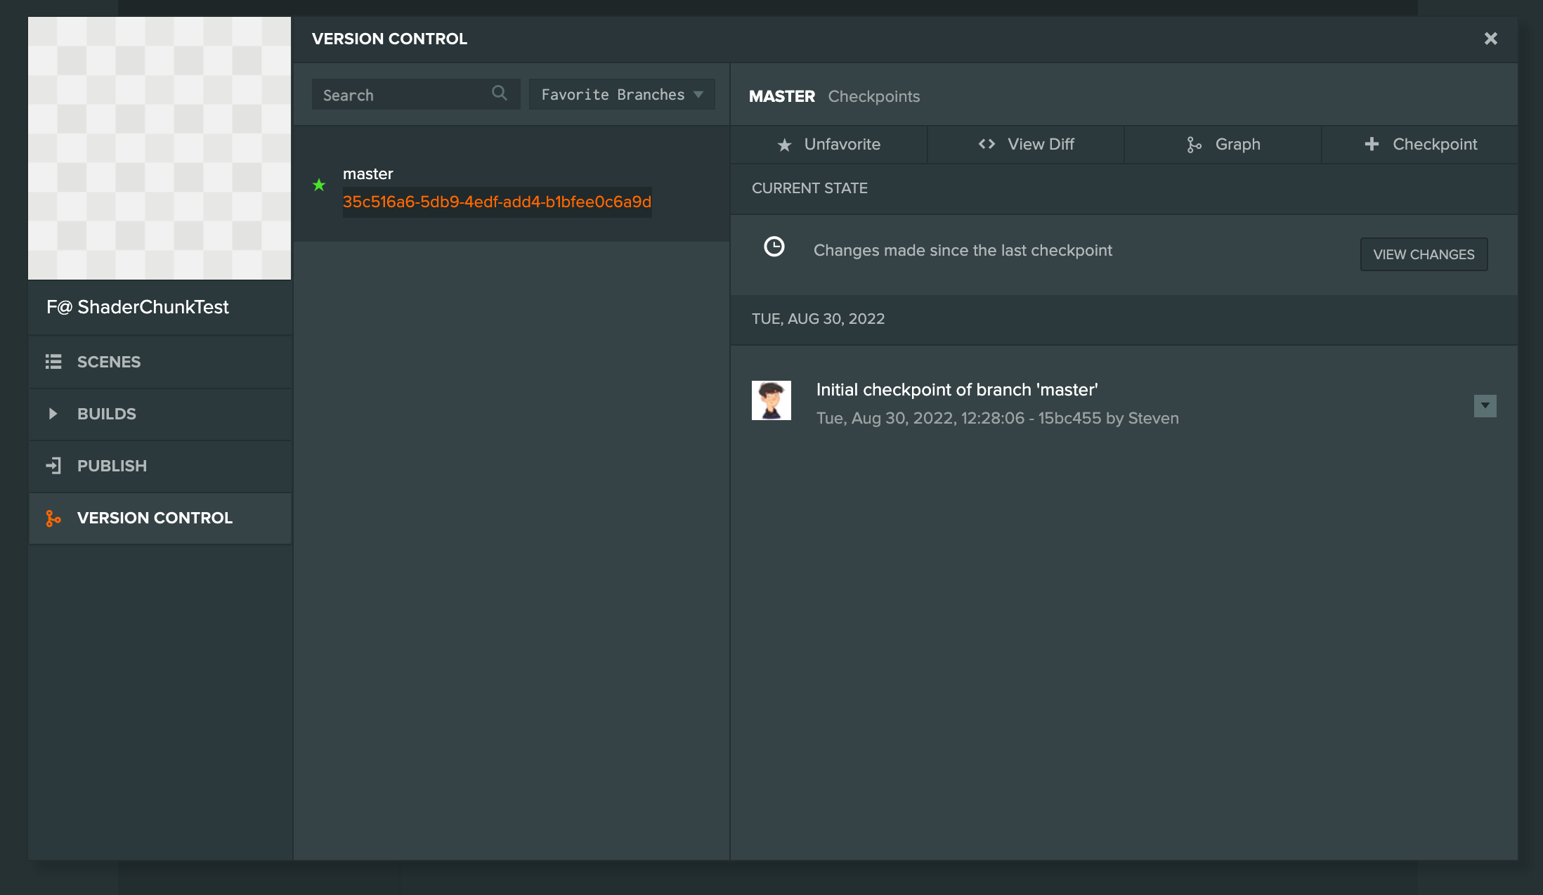Click the Scenes list icon in the sidebar
Image resolution: width=1543 pixels, height=895 pixels.
[54, 361]
